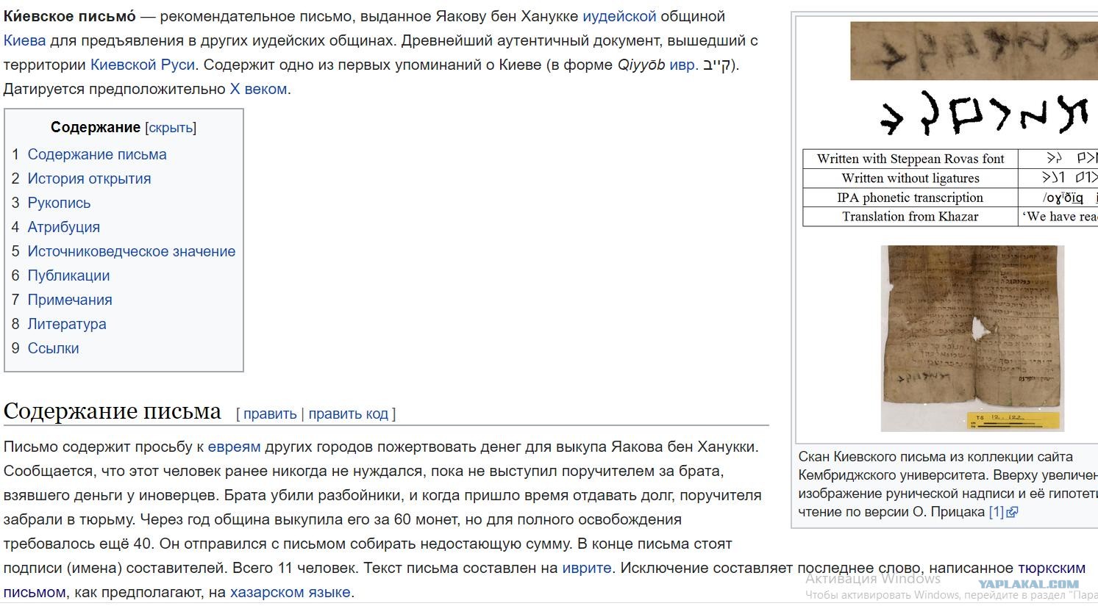The width and height of the screenshot is (1098, 606).
Task: Select 'Литература' in the contents list
Action: (x=67, y=324)
